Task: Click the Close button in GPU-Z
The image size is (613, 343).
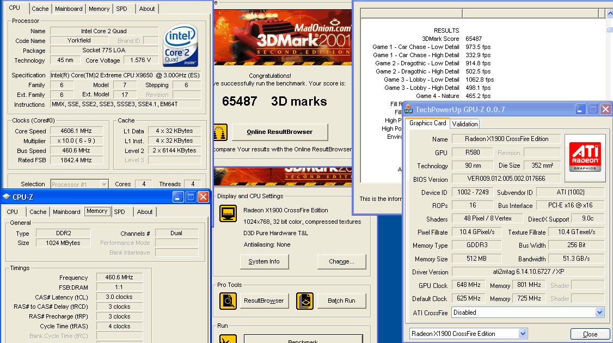Action: tap(590, 334)
